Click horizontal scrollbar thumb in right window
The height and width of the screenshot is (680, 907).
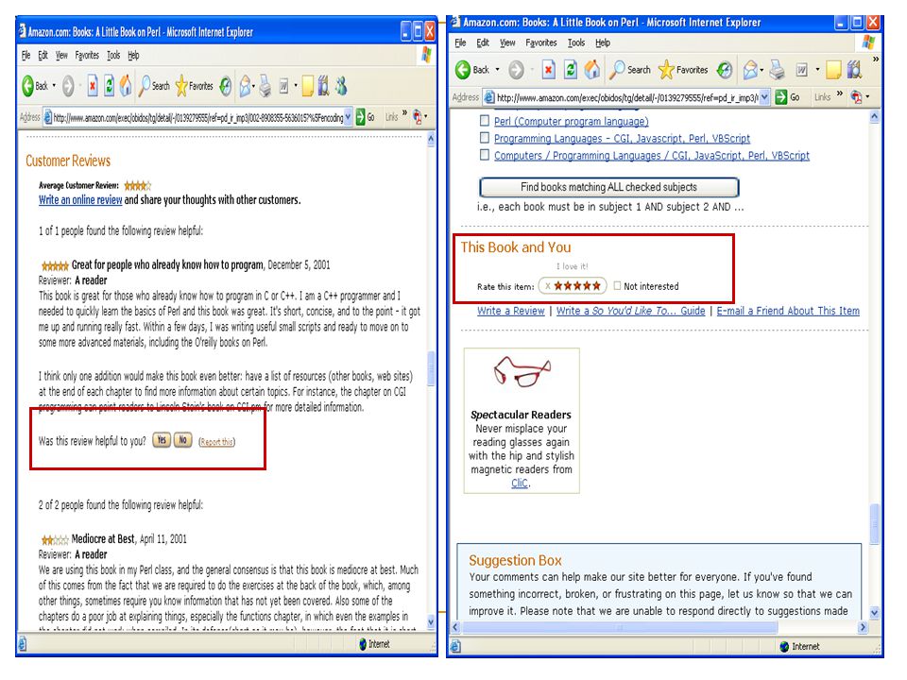click(620, 627)
